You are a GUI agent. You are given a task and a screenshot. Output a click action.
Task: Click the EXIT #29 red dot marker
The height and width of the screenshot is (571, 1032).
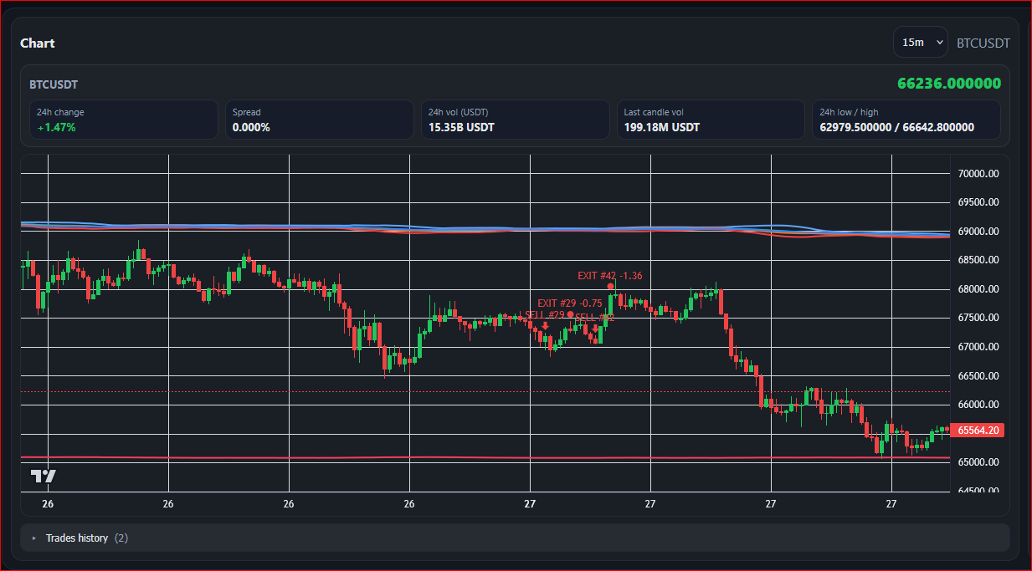(x=570, y=314)
